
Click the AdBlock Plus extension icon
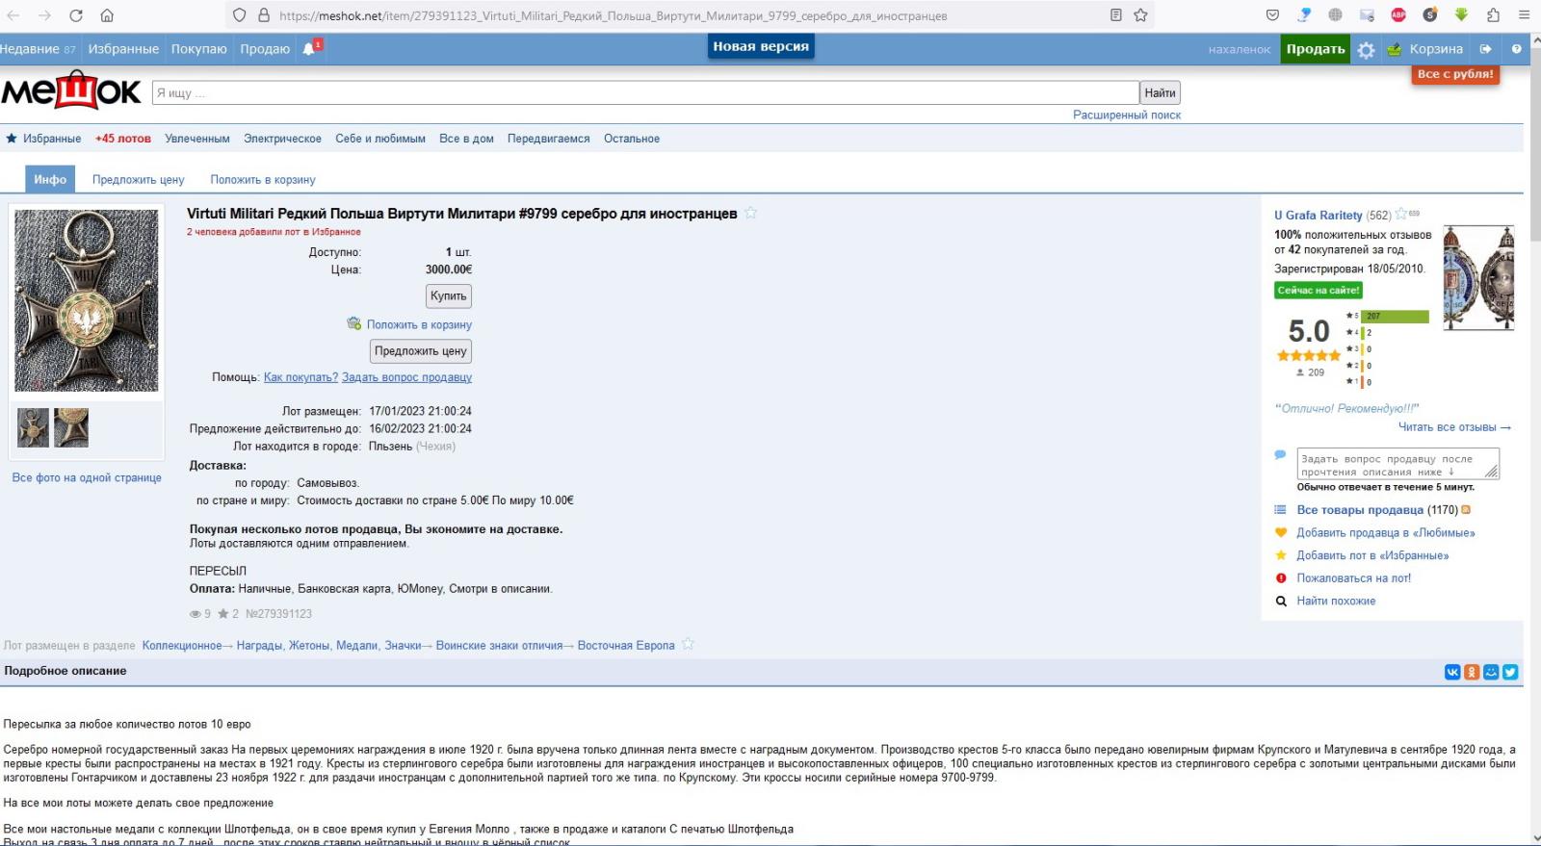coord(1398,15)
